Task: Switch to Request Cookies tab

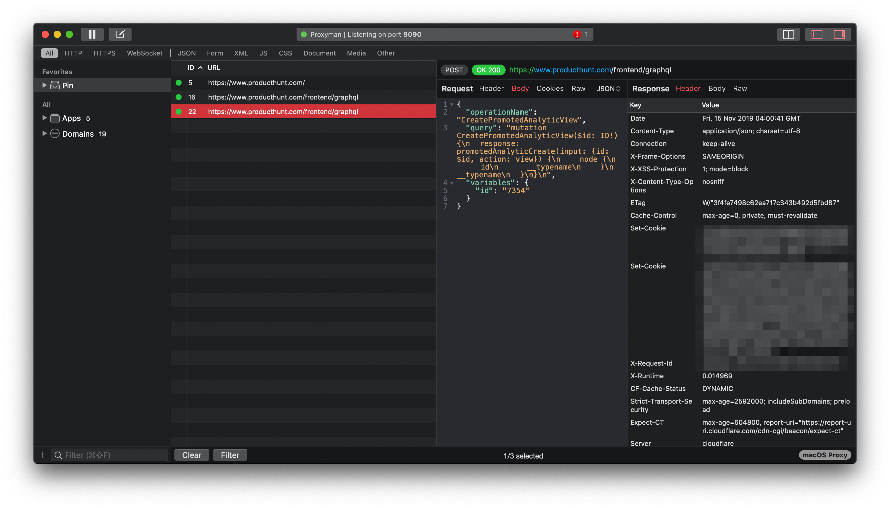Action: coord(549,88)
